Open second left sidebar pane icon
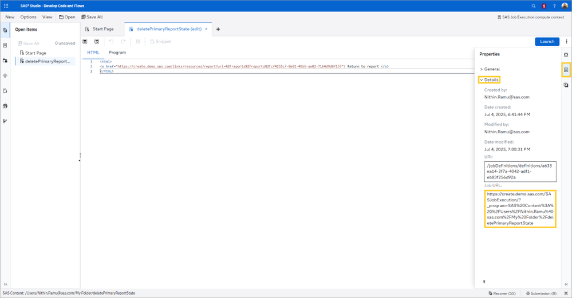The height and width of the screenshot is (298, 572). pos(5,45)
